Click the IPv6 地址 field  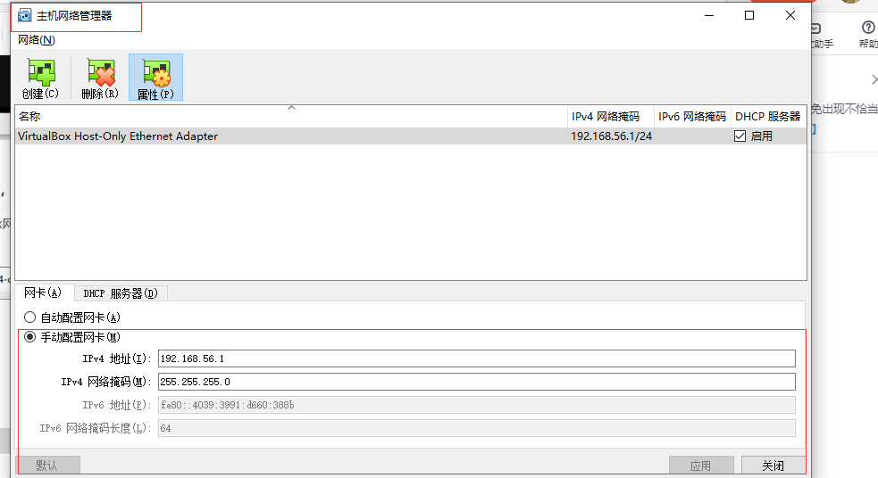[477, 405]
